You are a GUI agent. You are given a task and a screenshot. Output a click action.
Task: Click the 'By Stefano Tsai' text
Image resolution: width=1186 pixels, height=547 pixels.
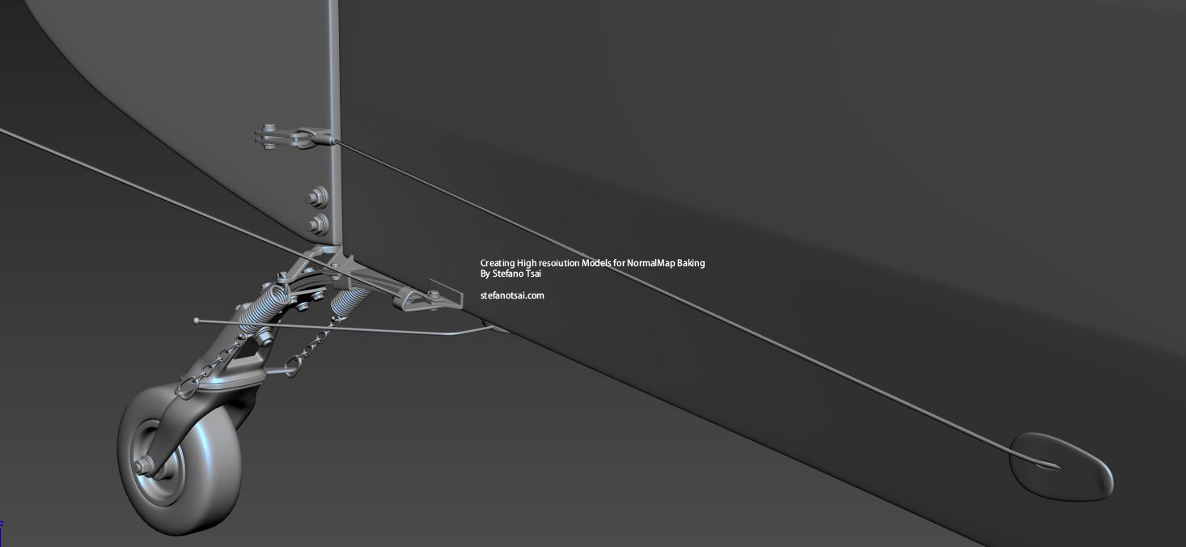pos(510,273)
